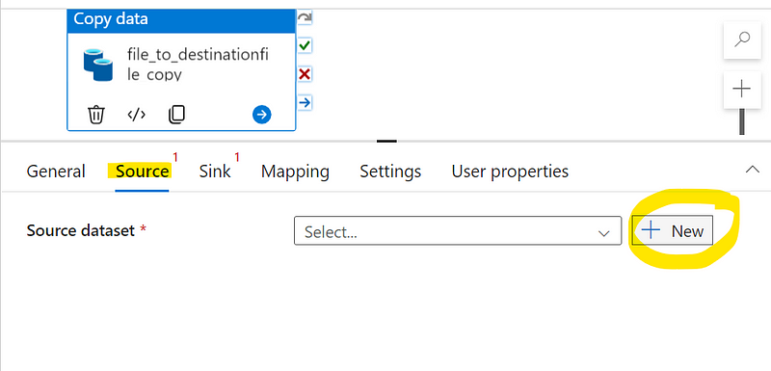Collapse the properties panel with up chevron
The height and width of the screenshot is (371, 771).
click(752, 170)
